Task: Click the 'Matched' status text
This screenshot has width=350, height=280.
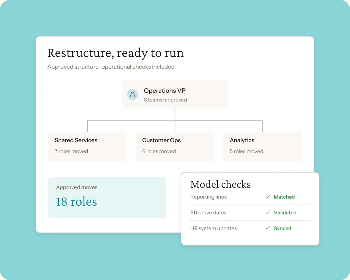Action: (284, 197)
